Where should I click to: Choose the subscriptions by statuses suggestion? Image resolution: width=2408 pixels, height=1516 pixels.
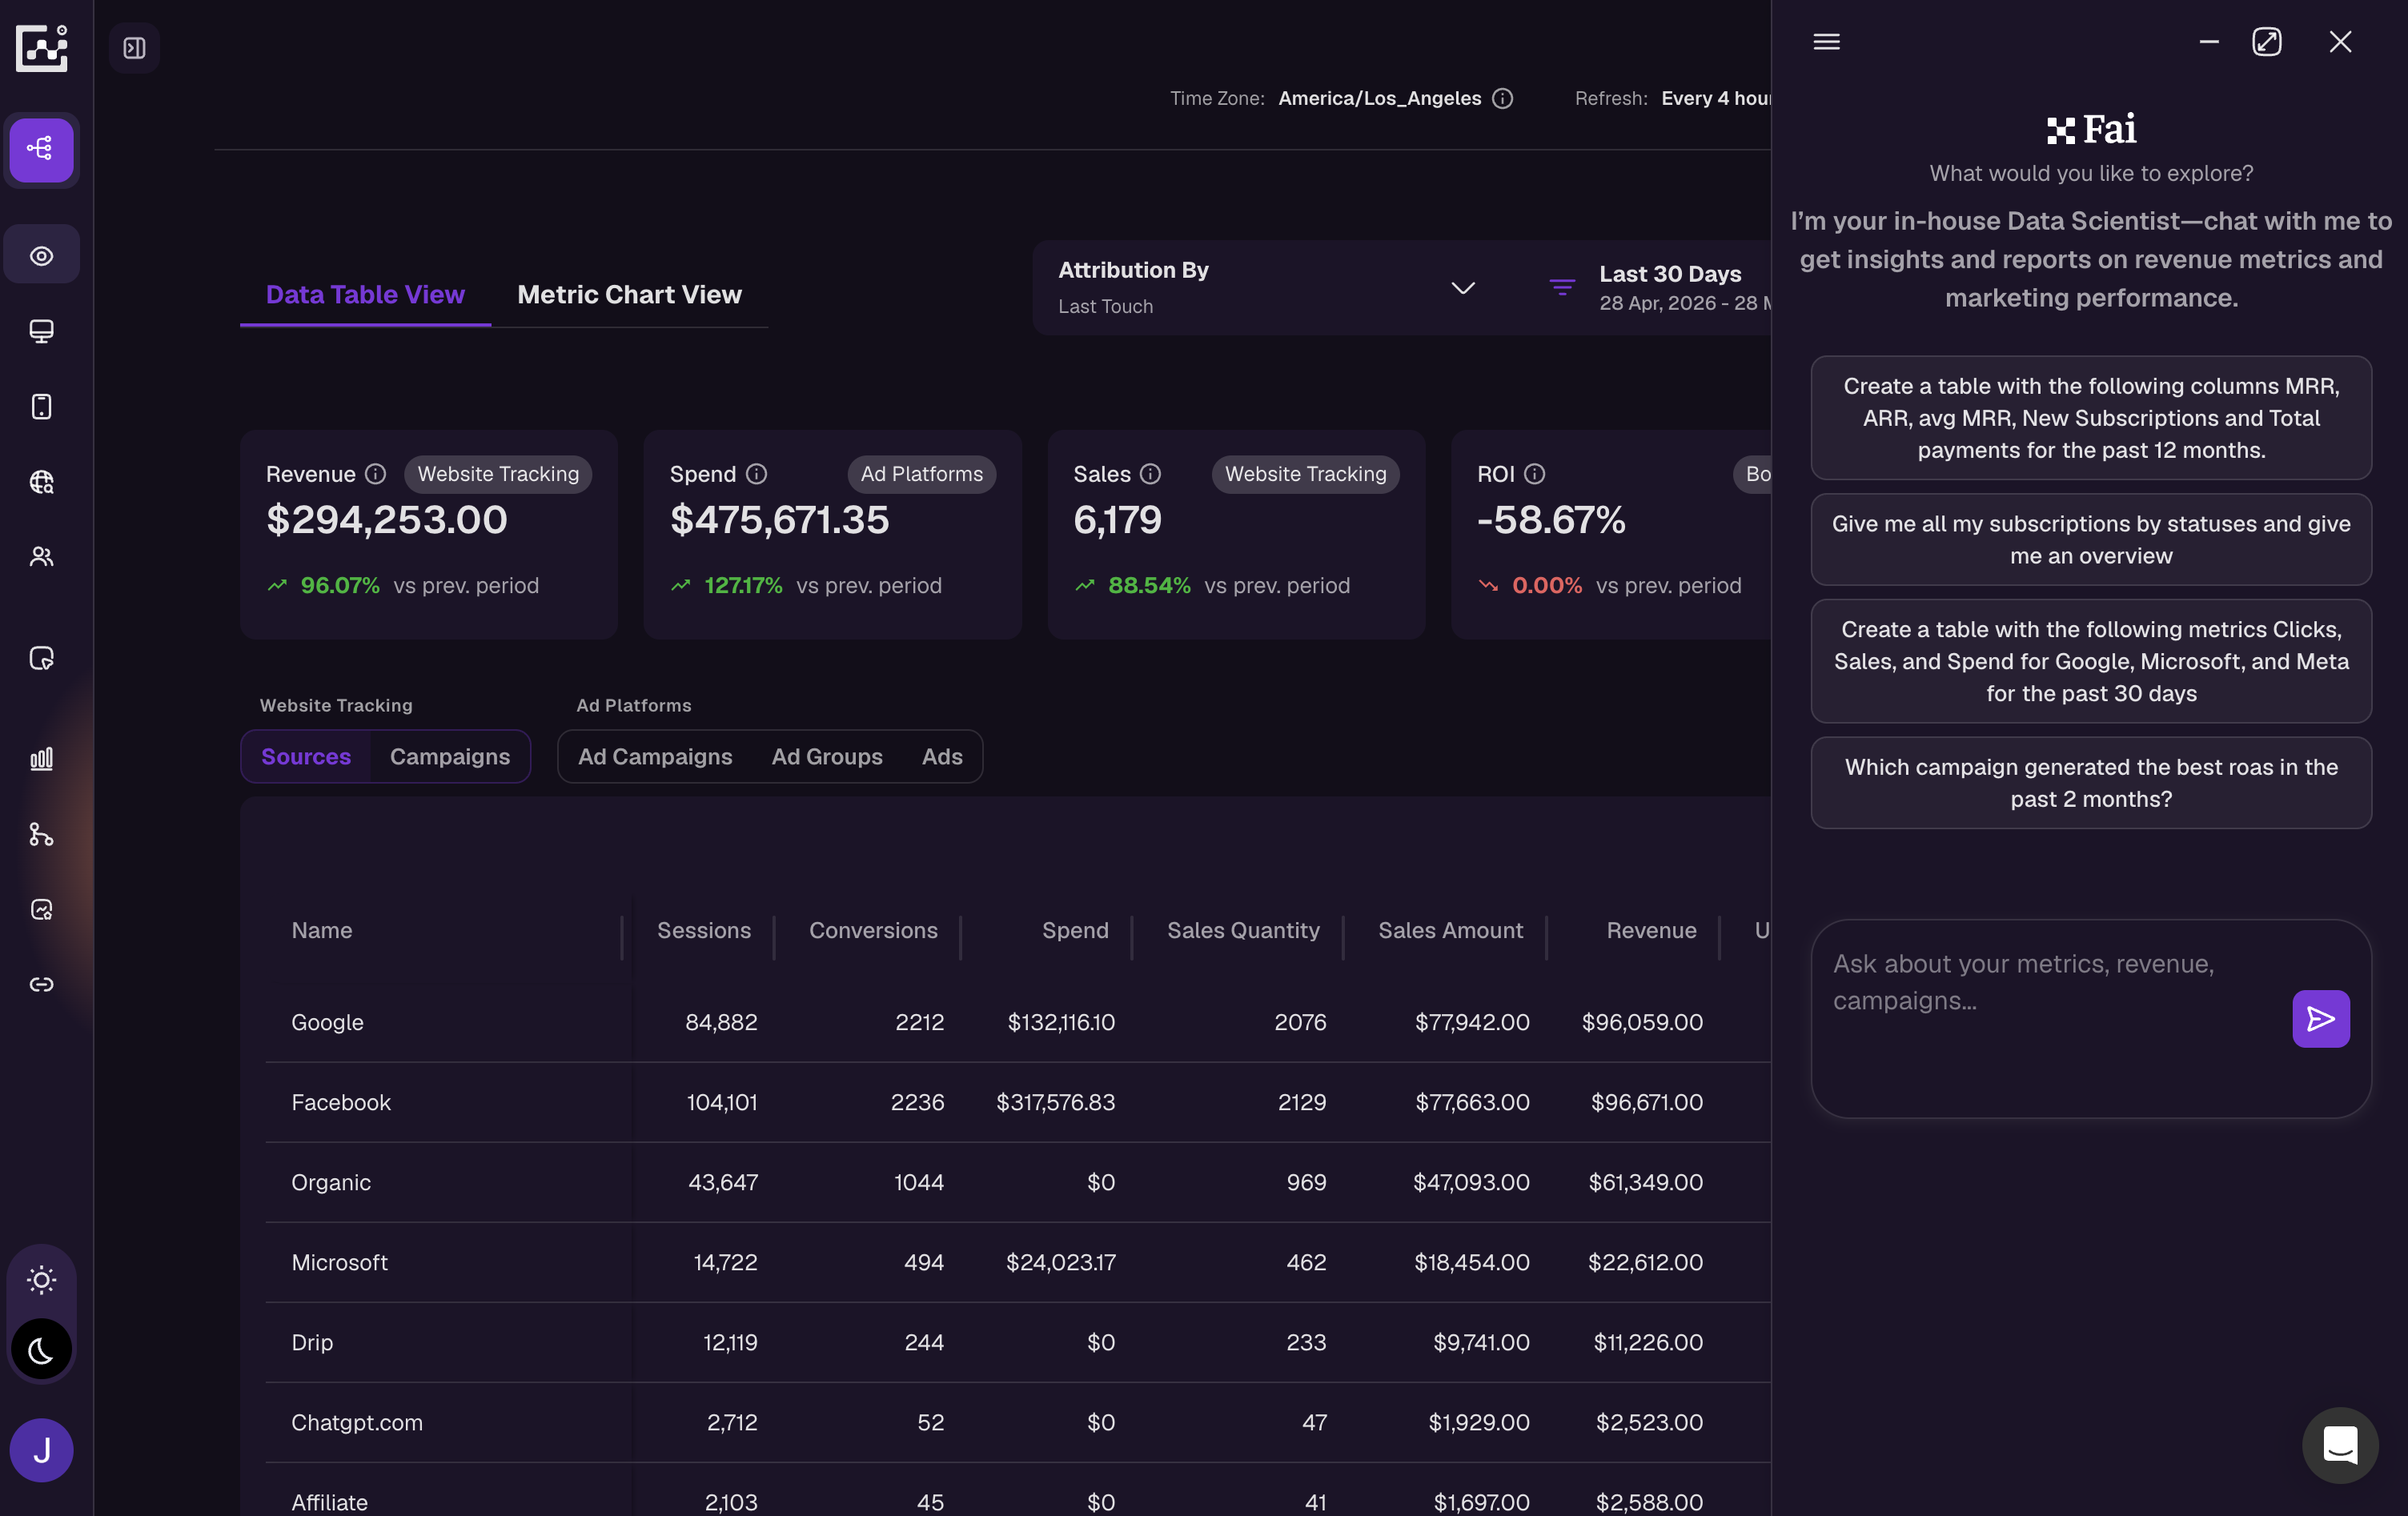coord(2091,540)
